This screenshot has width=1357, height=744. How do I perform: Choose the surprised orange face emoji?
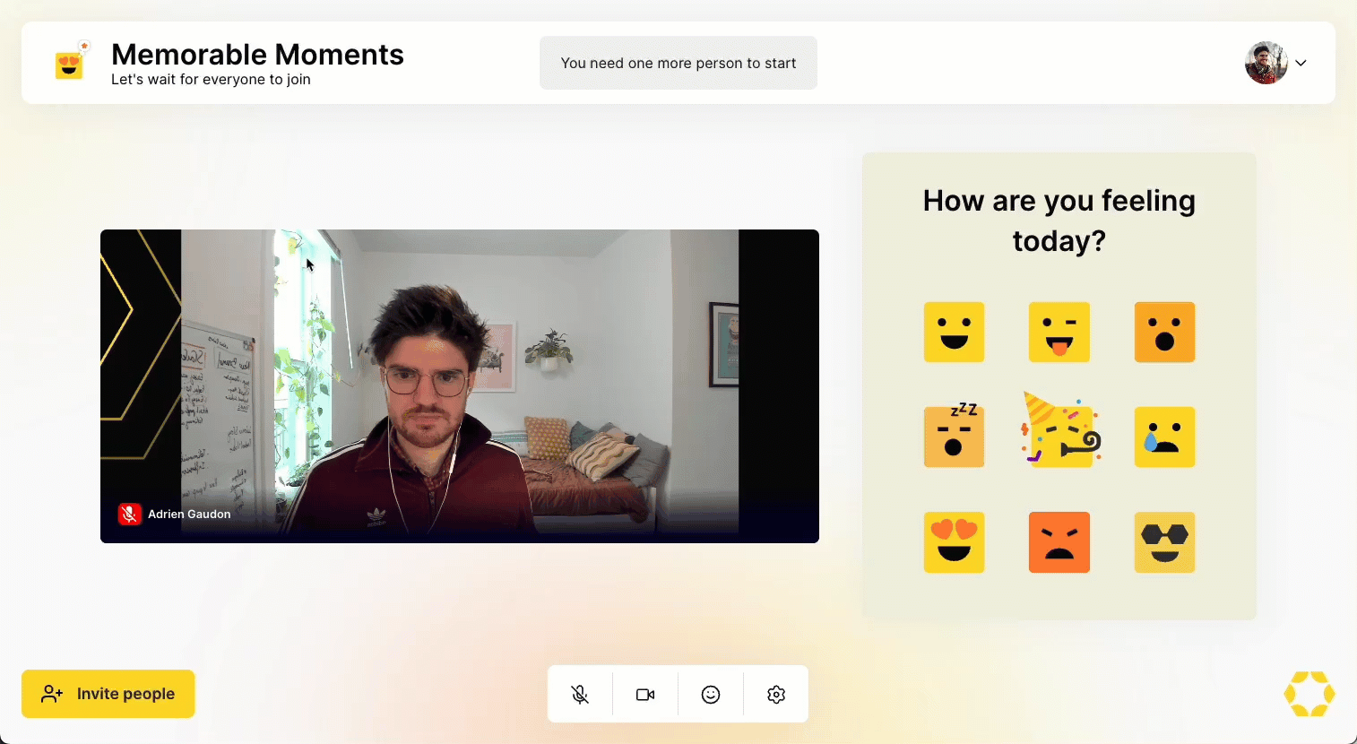(1165, 333)
